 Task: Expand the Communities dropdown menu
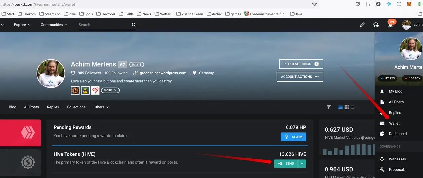click(54, 25)
